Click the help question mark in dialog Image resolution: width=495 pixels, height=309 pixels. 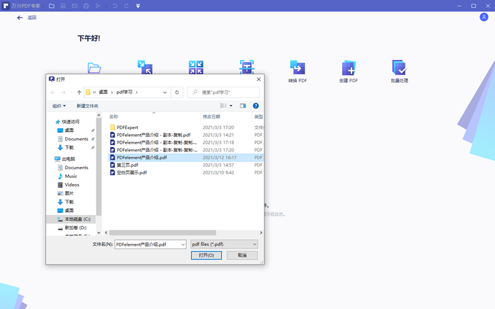pyautogui.click(x=256, y=106)
